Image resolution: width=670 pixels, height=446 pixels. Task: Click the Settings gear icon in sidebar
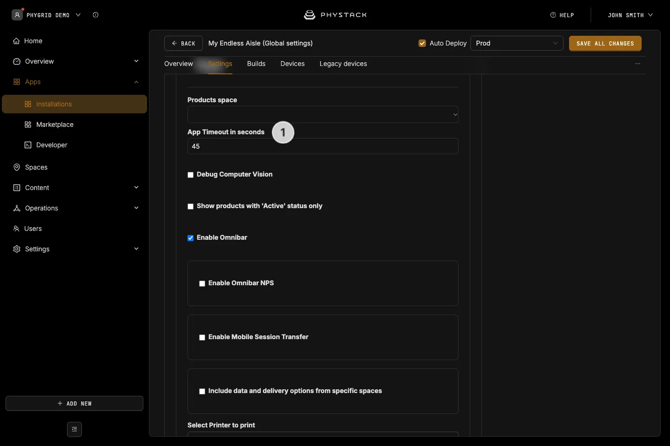pos(17,249)
